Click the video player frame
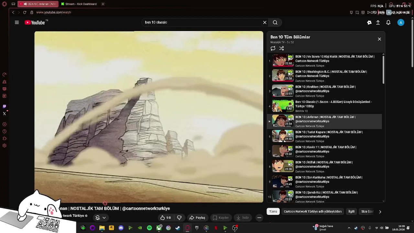Image resolution: width=414 pixels, height=233 pixels. click(149, 117)
